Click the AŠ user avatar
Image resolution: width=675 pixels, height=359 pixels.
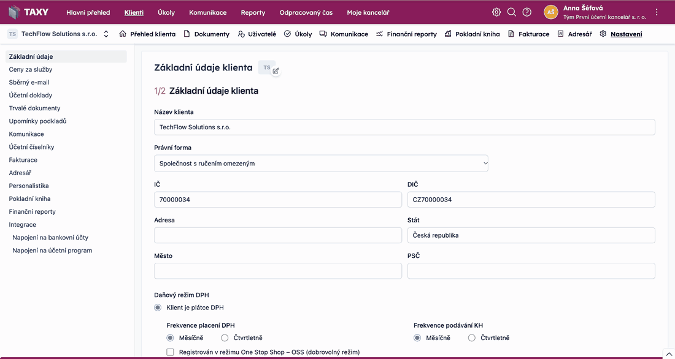(551, 12)
